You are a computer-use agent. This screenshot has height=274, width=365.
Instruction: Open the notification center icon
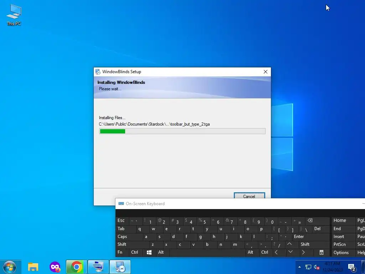click(x=351, y=267)
